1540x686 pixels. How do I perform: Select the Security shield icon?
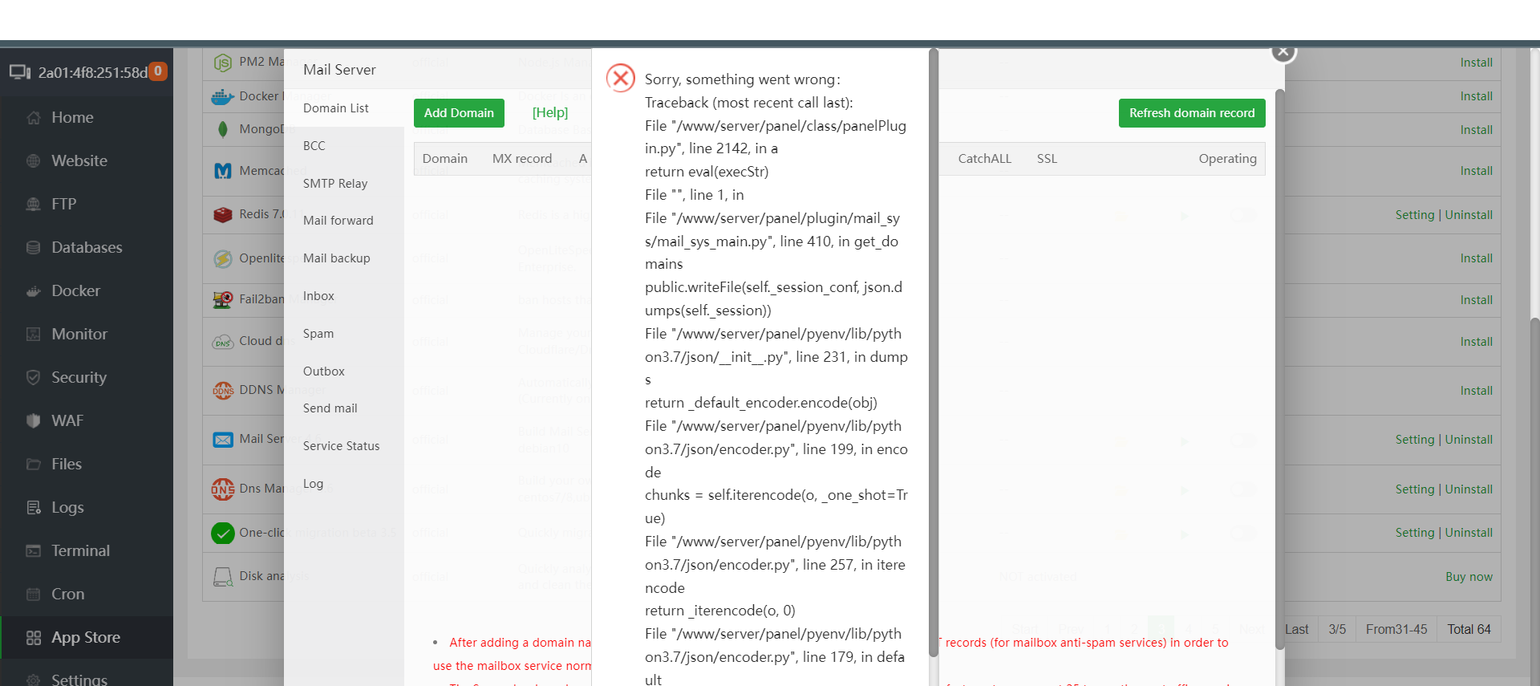coord(34,378)
